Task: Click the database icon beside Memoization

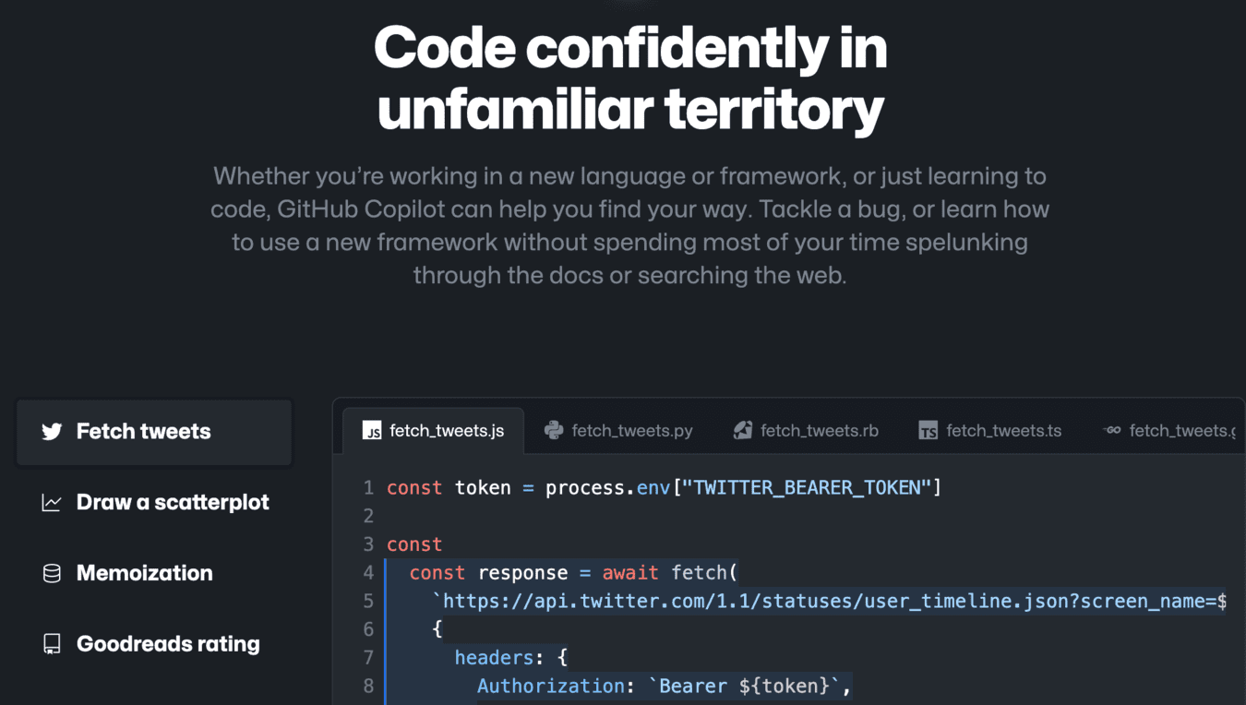Action: click(x=52, y=573)
